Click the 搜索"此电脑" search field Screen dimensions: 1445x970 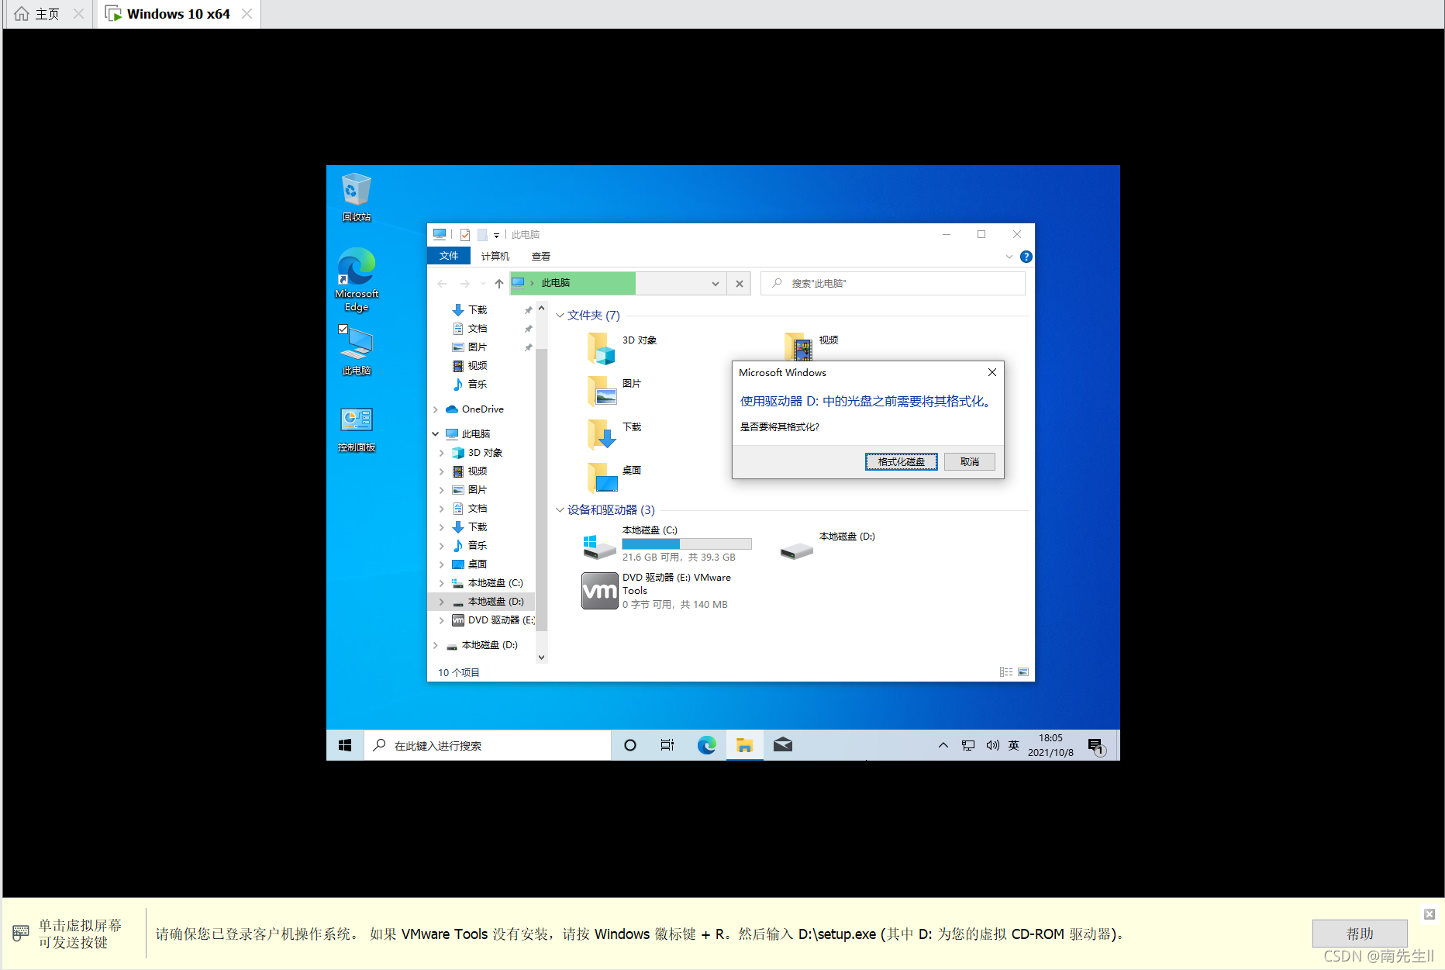893,284
